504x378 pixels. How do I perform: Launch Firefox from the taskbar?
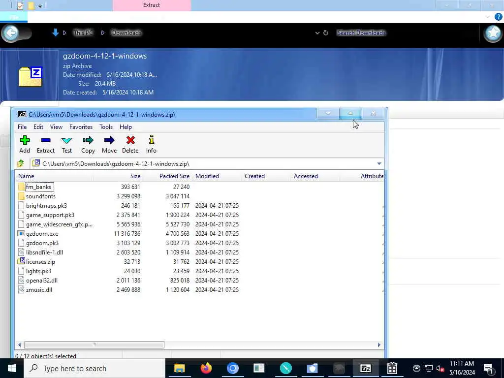[x=206, y=368]
